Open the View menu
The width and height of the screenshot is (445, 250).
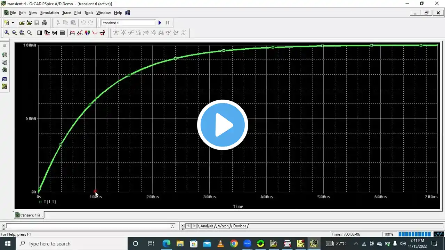[x=33, y=12]
